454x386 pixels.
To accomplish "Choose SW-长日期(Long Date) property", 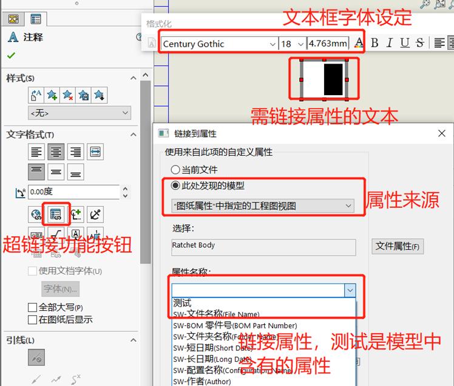I will [x=263, y=359].
